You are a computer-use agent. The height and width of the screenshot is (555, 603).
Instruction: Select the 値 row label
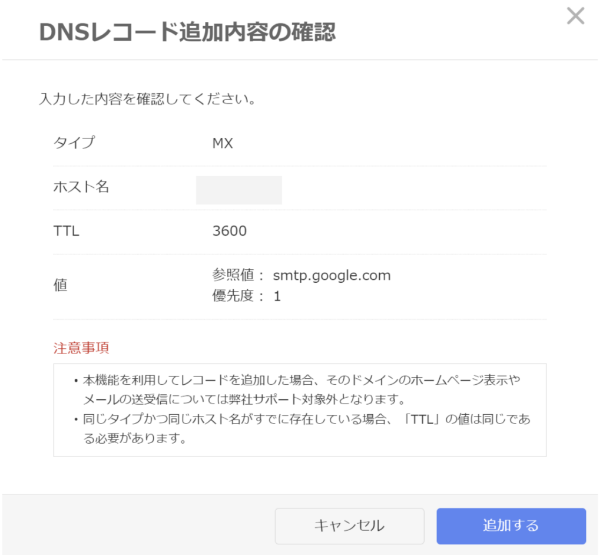pyautogui.click(x=60, y=286)
